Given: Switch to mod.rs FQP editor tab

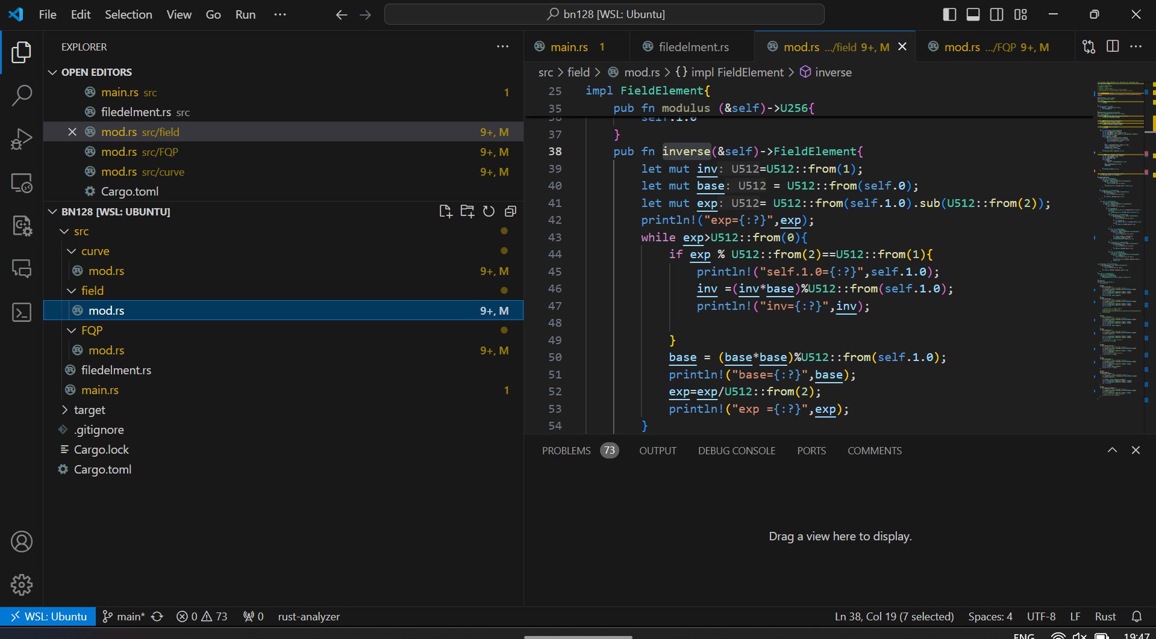Looking at the screenshot, I should pos(995,47).
